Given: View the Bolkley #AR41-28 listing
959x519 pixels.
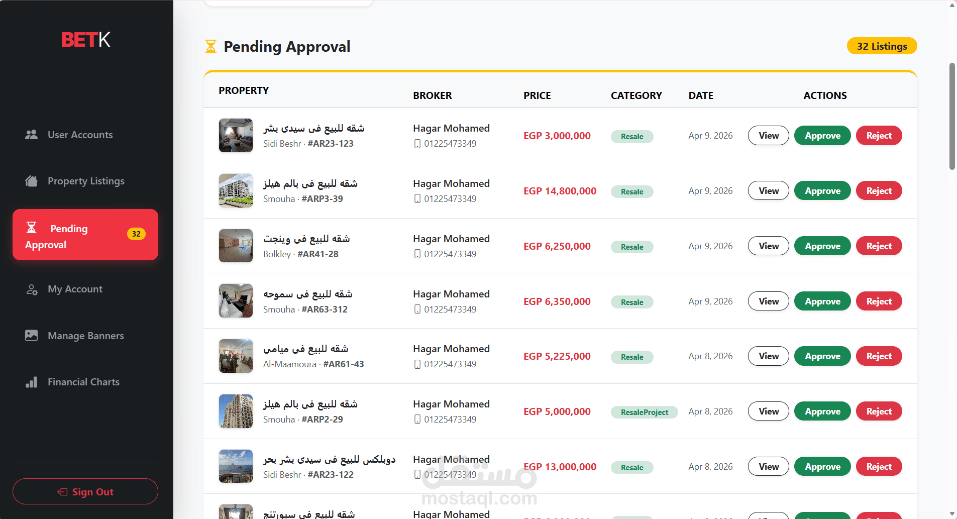Looking at the screenshot, I should [x=768, y=246].
